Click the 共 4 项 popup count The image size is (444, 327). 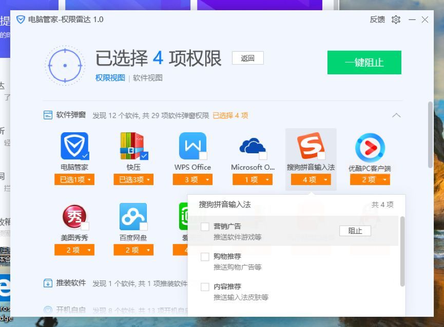point(382,205)
